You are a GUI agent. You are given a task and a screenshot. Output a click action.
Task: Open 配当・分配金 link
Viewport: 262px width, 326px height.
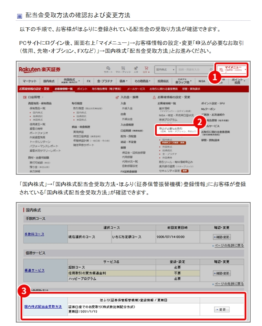pyautogui.click(x=128, y=136)
